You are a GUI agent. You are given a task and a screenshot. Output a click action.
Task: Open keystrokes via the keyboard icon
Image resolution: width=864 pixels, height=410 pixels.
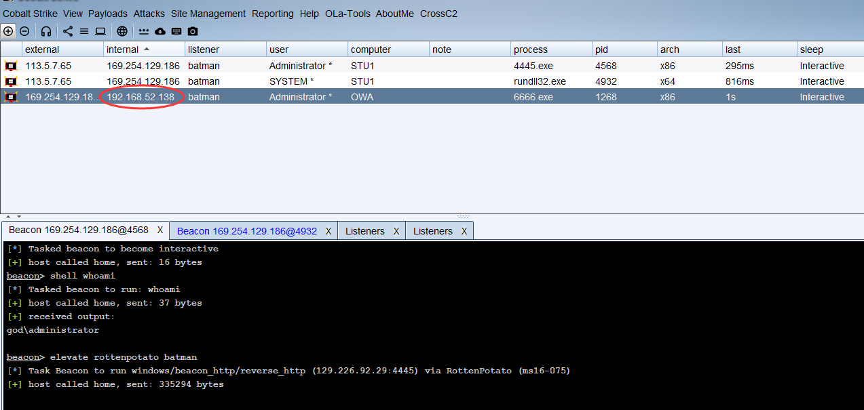click(176, 31)
